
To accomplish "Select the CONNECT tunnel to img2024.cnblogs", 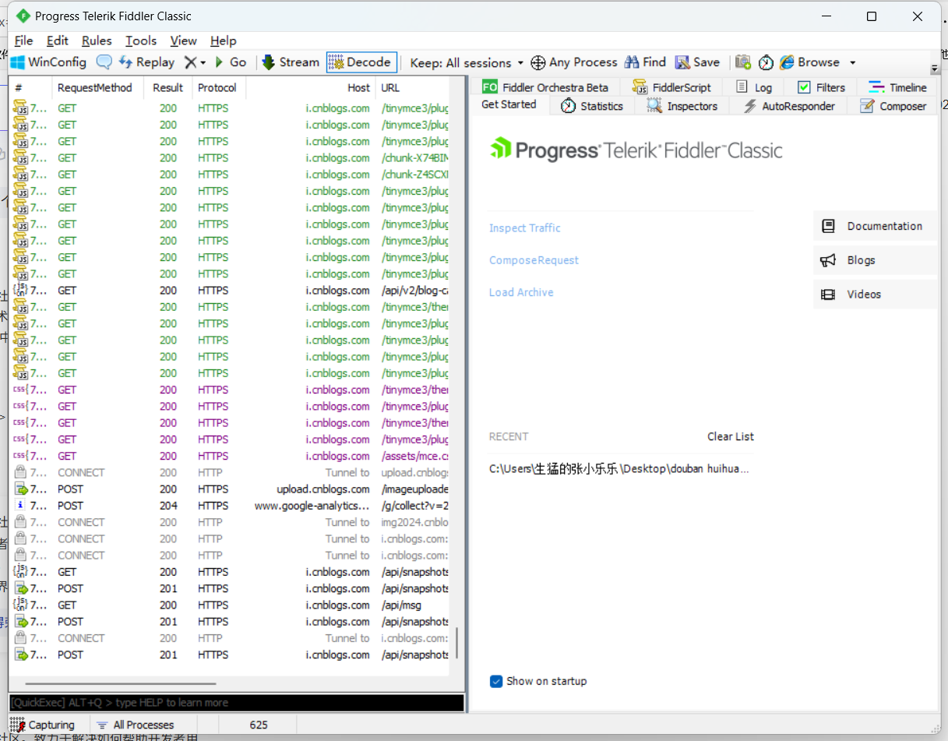I will pos(231,522).
